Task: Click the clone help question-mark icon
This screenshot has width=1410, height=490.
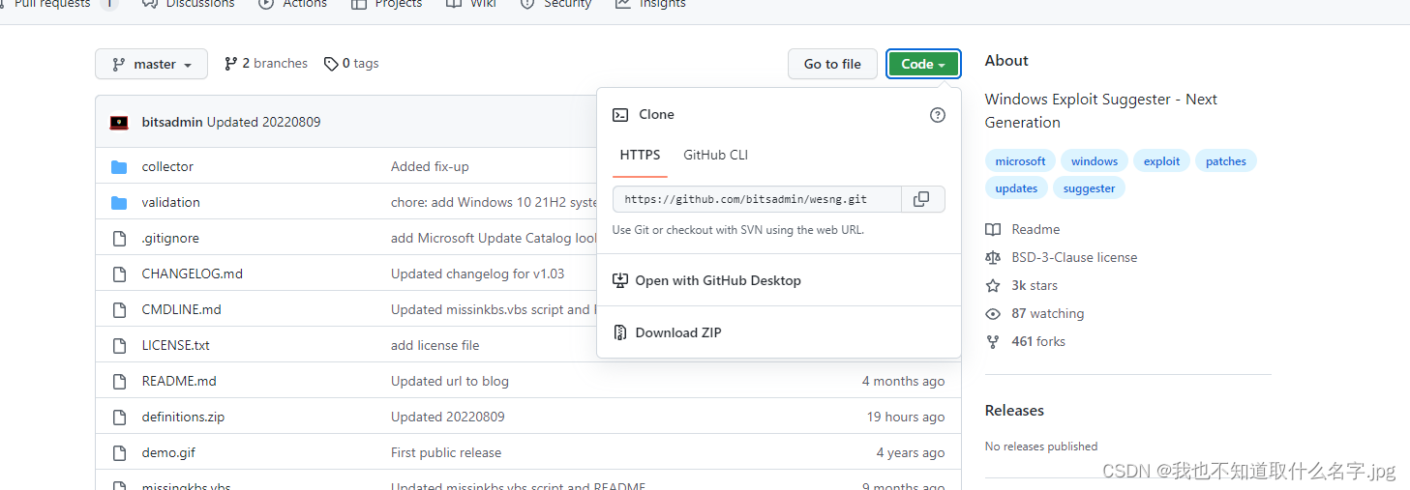Action: 937,115
